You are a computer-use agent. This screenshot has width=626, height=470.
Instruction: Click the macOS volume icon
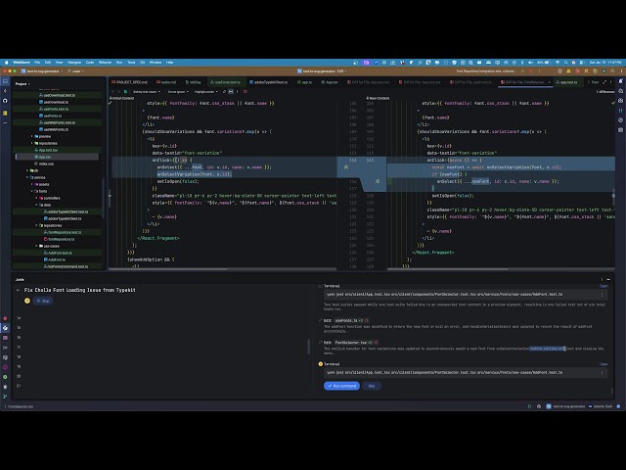tap(530, 63)
